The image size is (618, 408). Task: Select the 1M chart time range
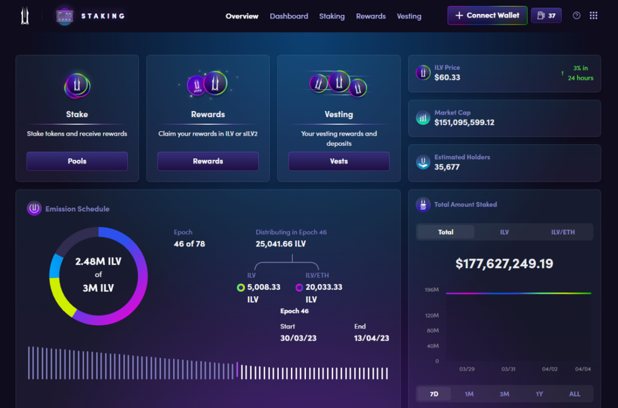(469, 394)
